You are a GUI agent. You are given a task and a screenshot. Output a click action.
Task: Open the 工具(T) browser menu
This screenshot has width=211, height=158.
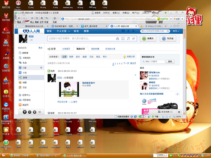pyautogui.click(x=146, y=13)
